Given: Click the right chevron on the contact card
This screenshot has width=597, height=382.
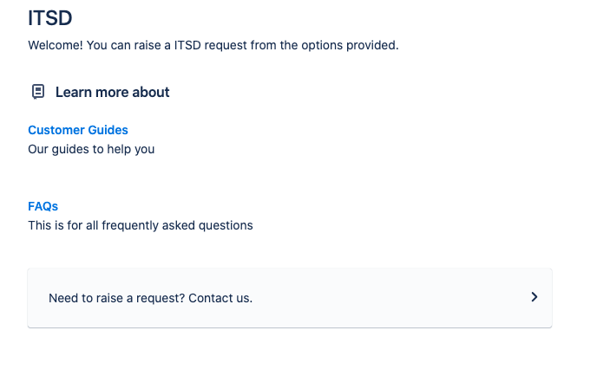Looking at the screenshot, I should pos(534,297).
